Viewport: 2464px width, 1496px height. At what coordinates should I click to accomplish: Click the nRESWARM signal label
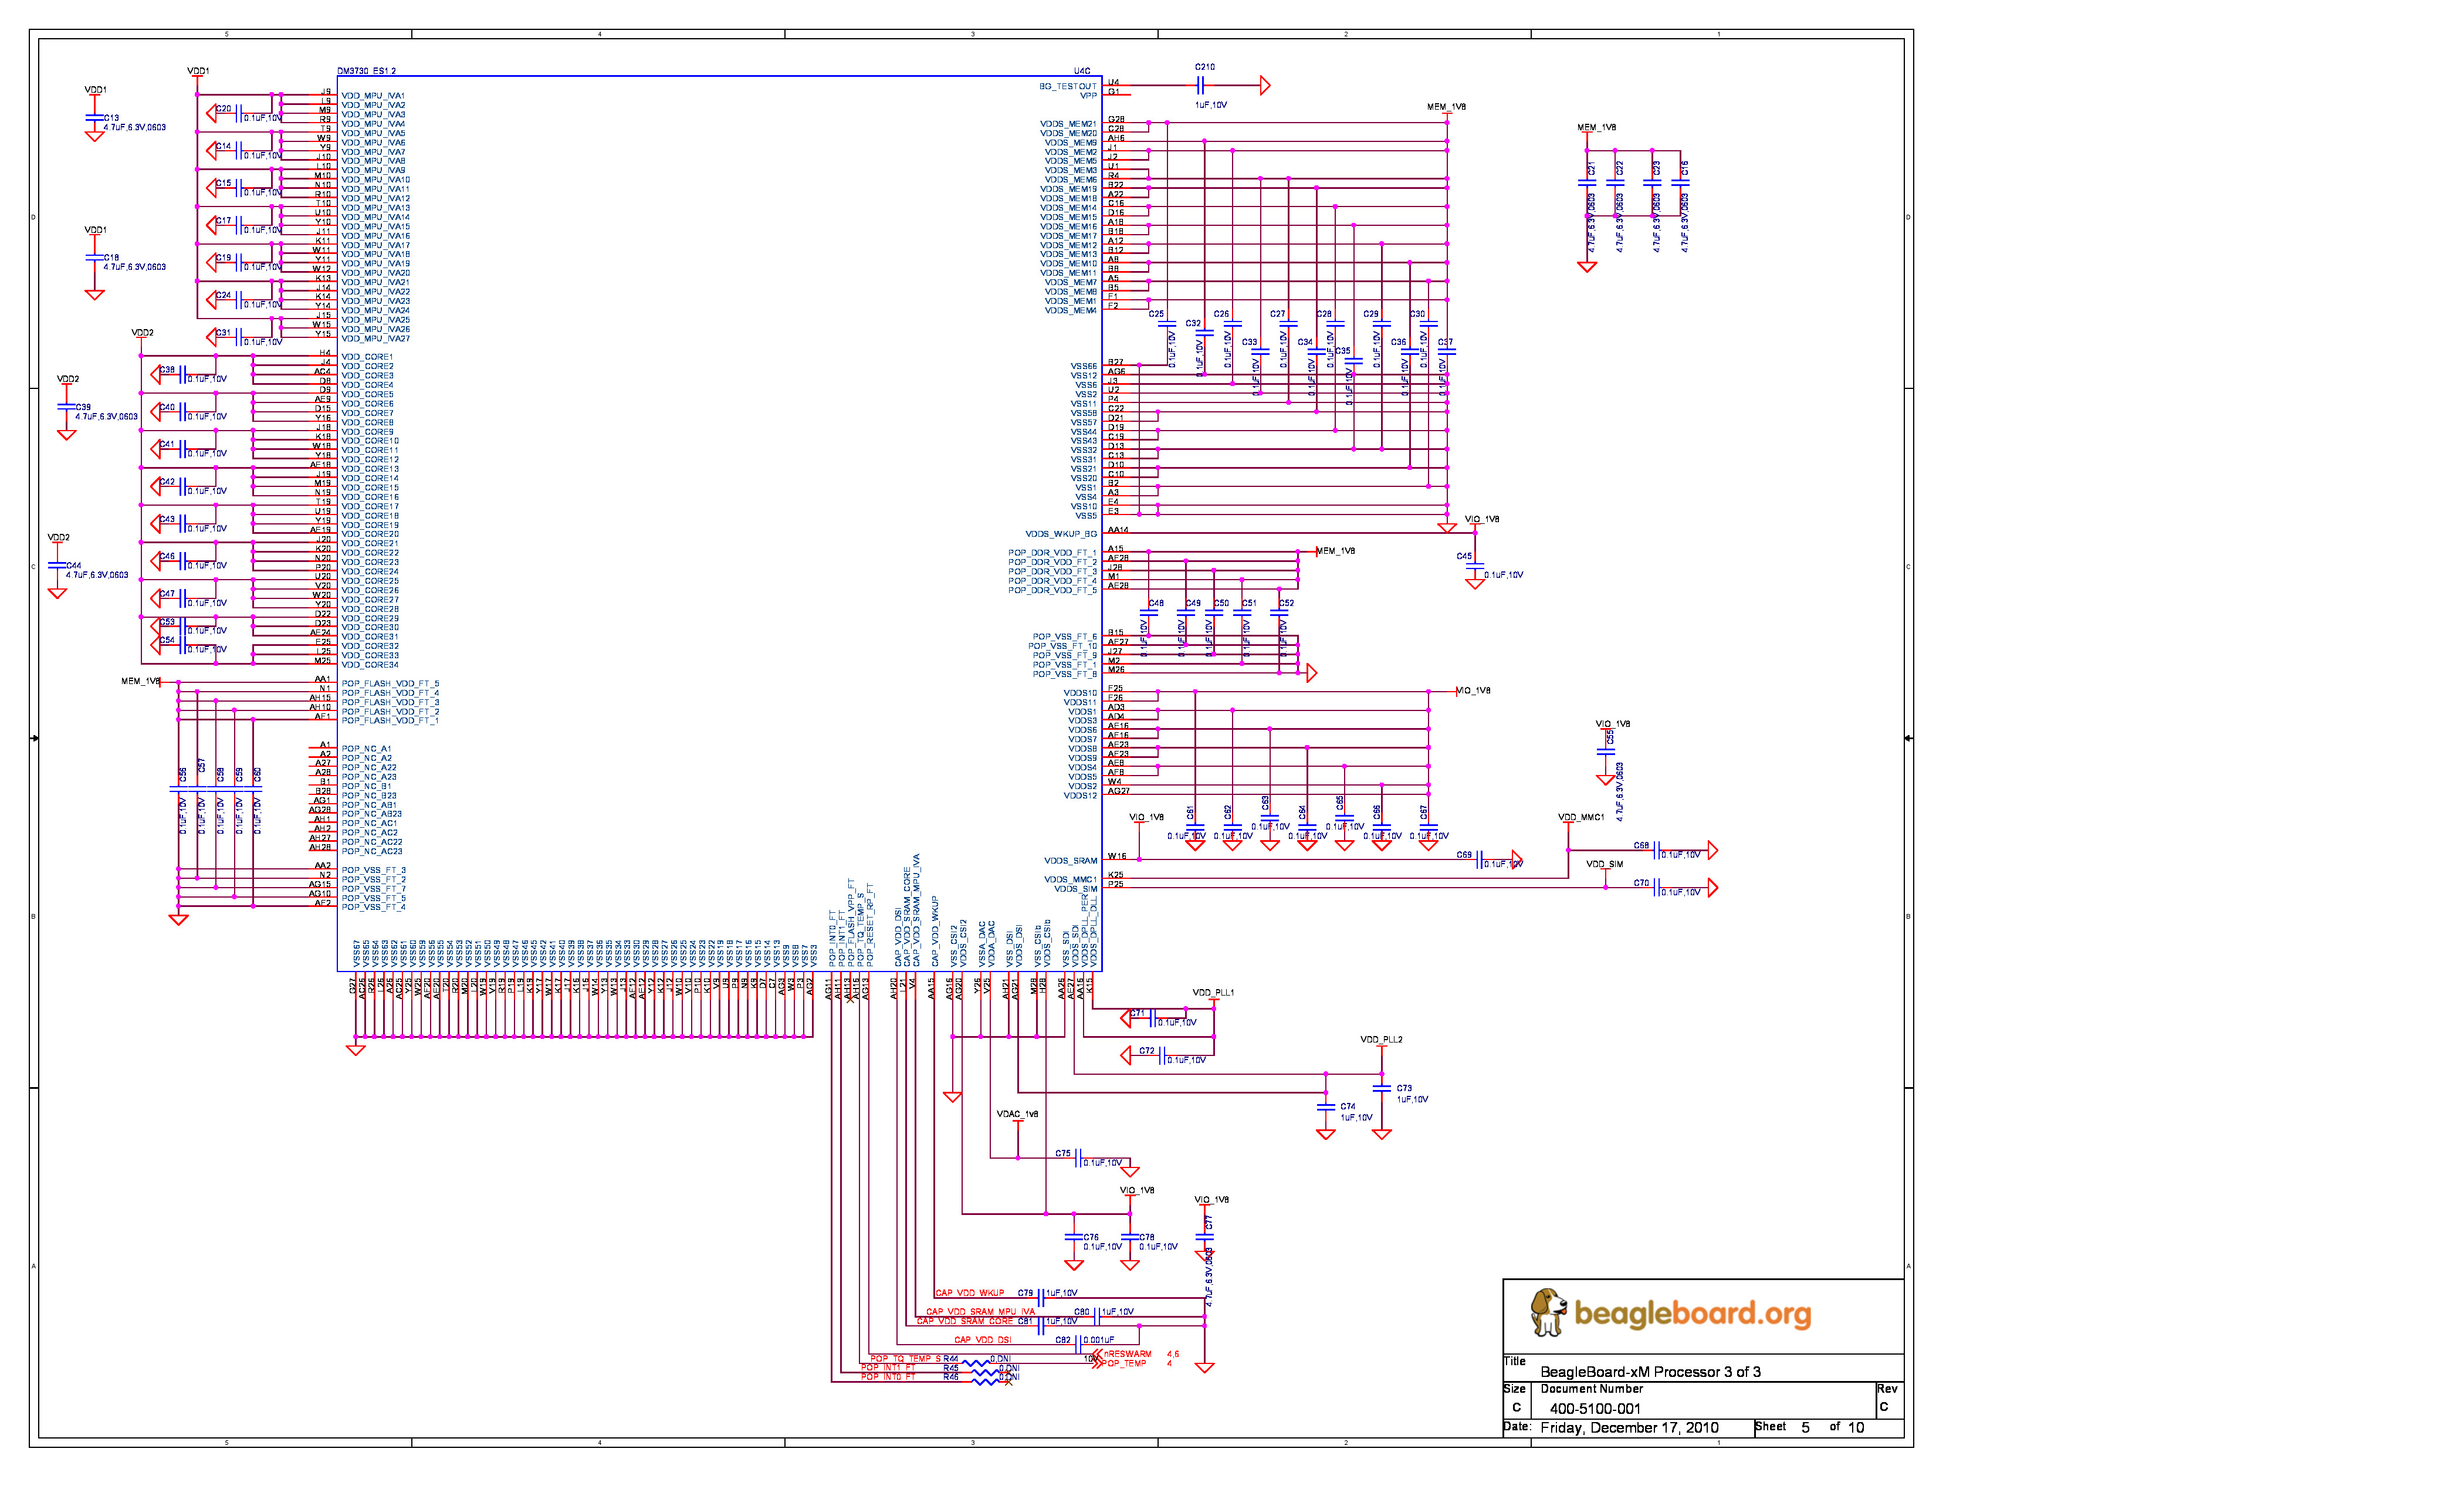pos(1127,1354)
